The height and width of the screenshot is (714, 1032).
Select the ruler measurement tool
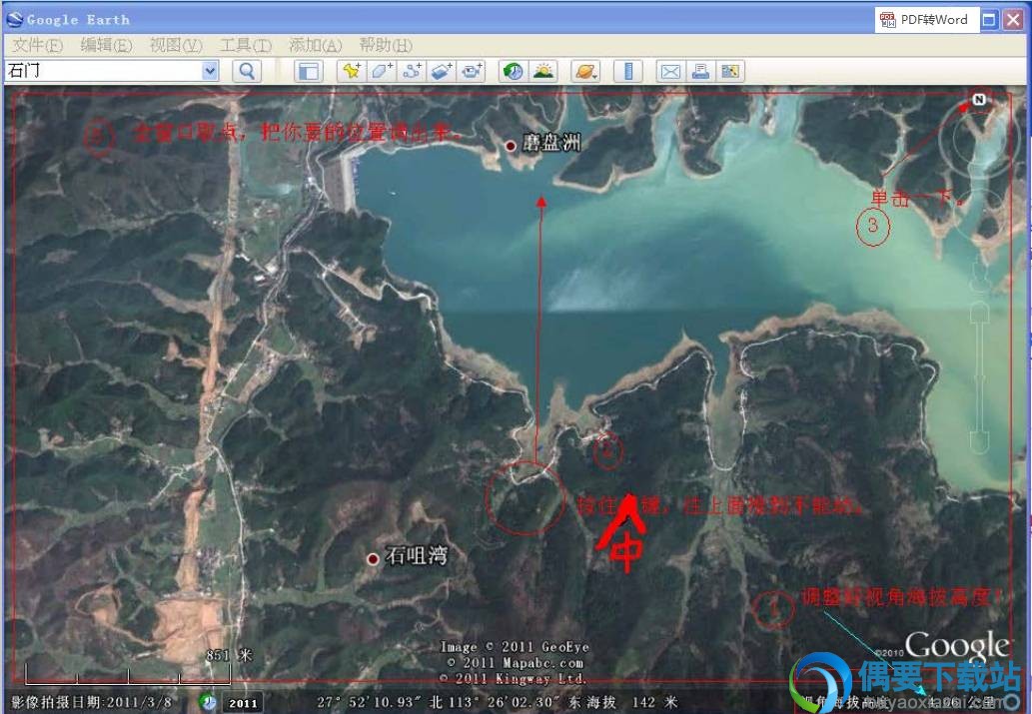coord(627,71)
